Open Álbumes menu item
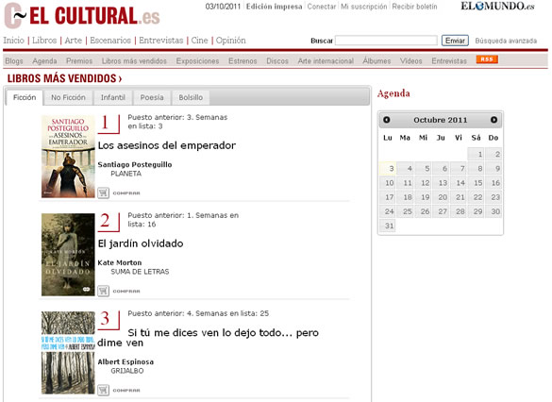 (x=376, y=61)
